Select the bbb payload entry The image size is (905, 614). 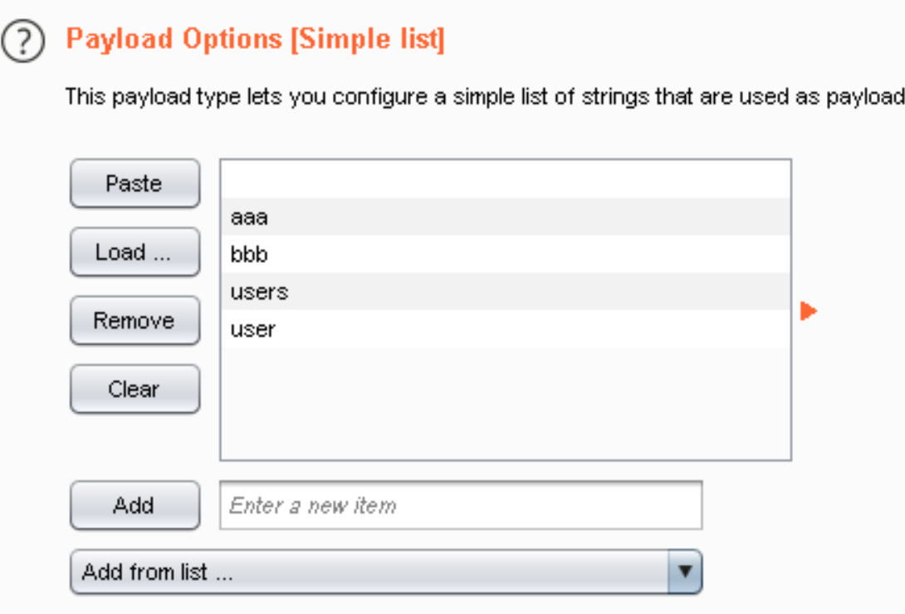click(x=506, y=254)
